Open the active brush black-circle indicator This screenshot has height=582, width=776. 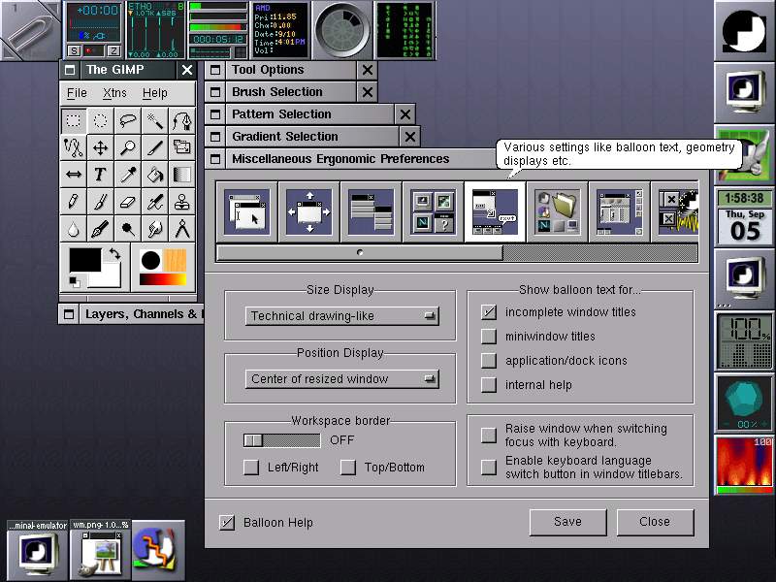tap(150, 260)
